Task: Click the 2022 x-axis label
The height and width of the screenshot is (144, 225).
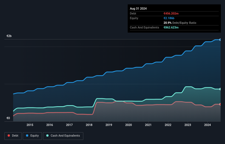Action: (168, 125)
